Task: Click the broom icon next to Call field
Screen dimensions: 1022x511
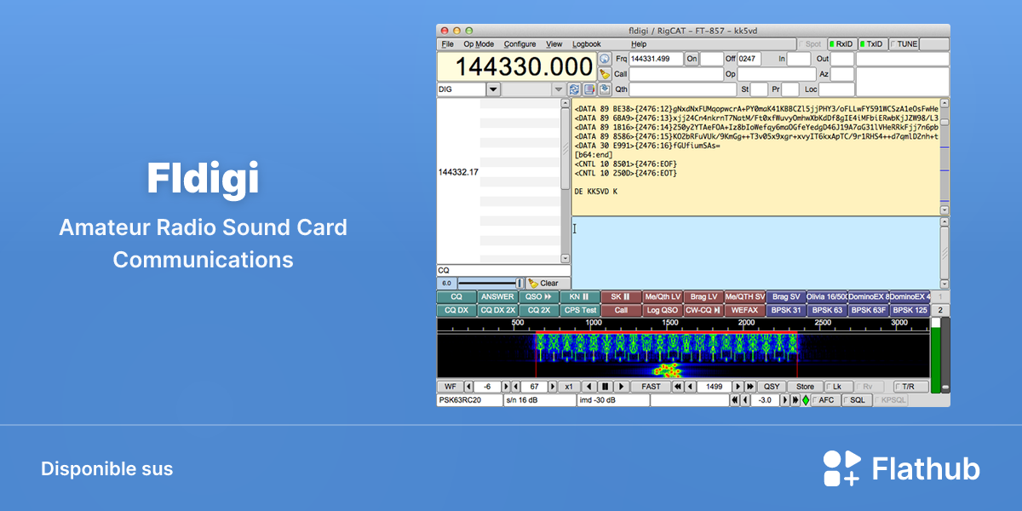Action: 605,74
